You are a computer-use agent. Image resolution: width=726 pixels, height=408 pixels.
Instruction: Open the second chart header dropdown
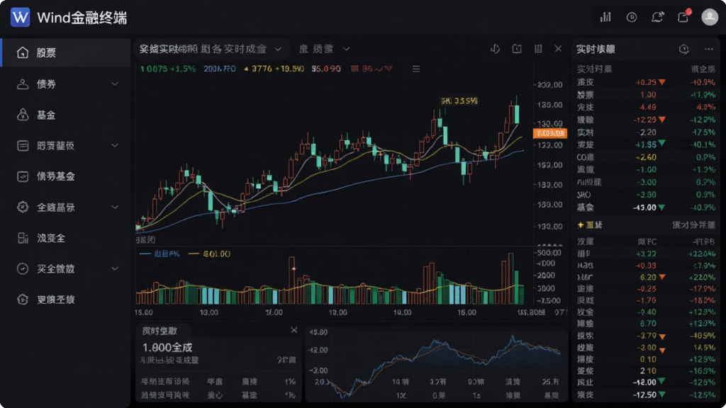coord(346,49)
